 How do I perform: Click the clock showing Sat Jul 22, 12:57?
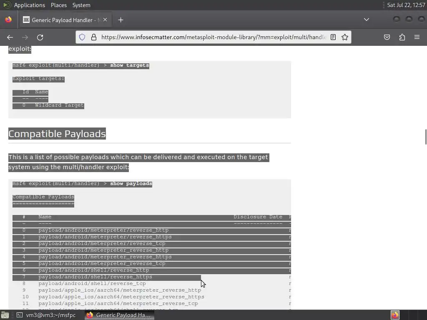(406, 5)
